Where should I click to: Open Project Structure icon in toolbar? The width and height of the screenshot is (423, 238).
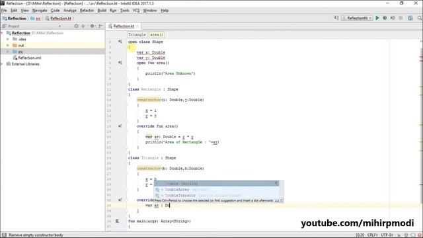[410, 18]
